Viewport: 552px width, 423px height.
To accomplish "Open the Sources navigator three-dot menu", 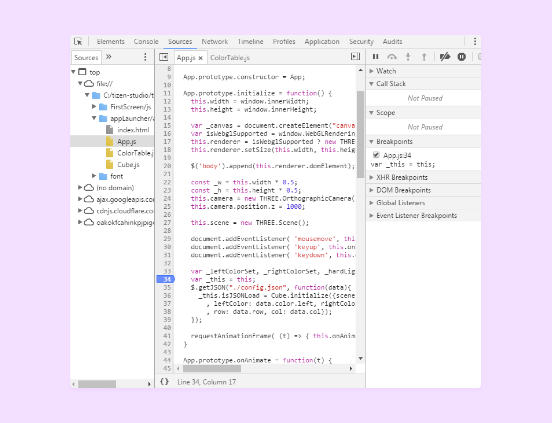I will [x=145, y=57].
